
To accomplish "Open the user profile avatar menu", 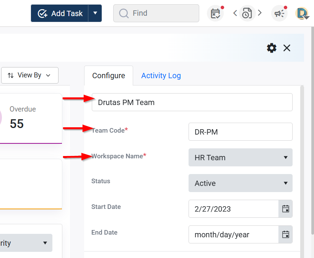I will click(x=302, y=13).
